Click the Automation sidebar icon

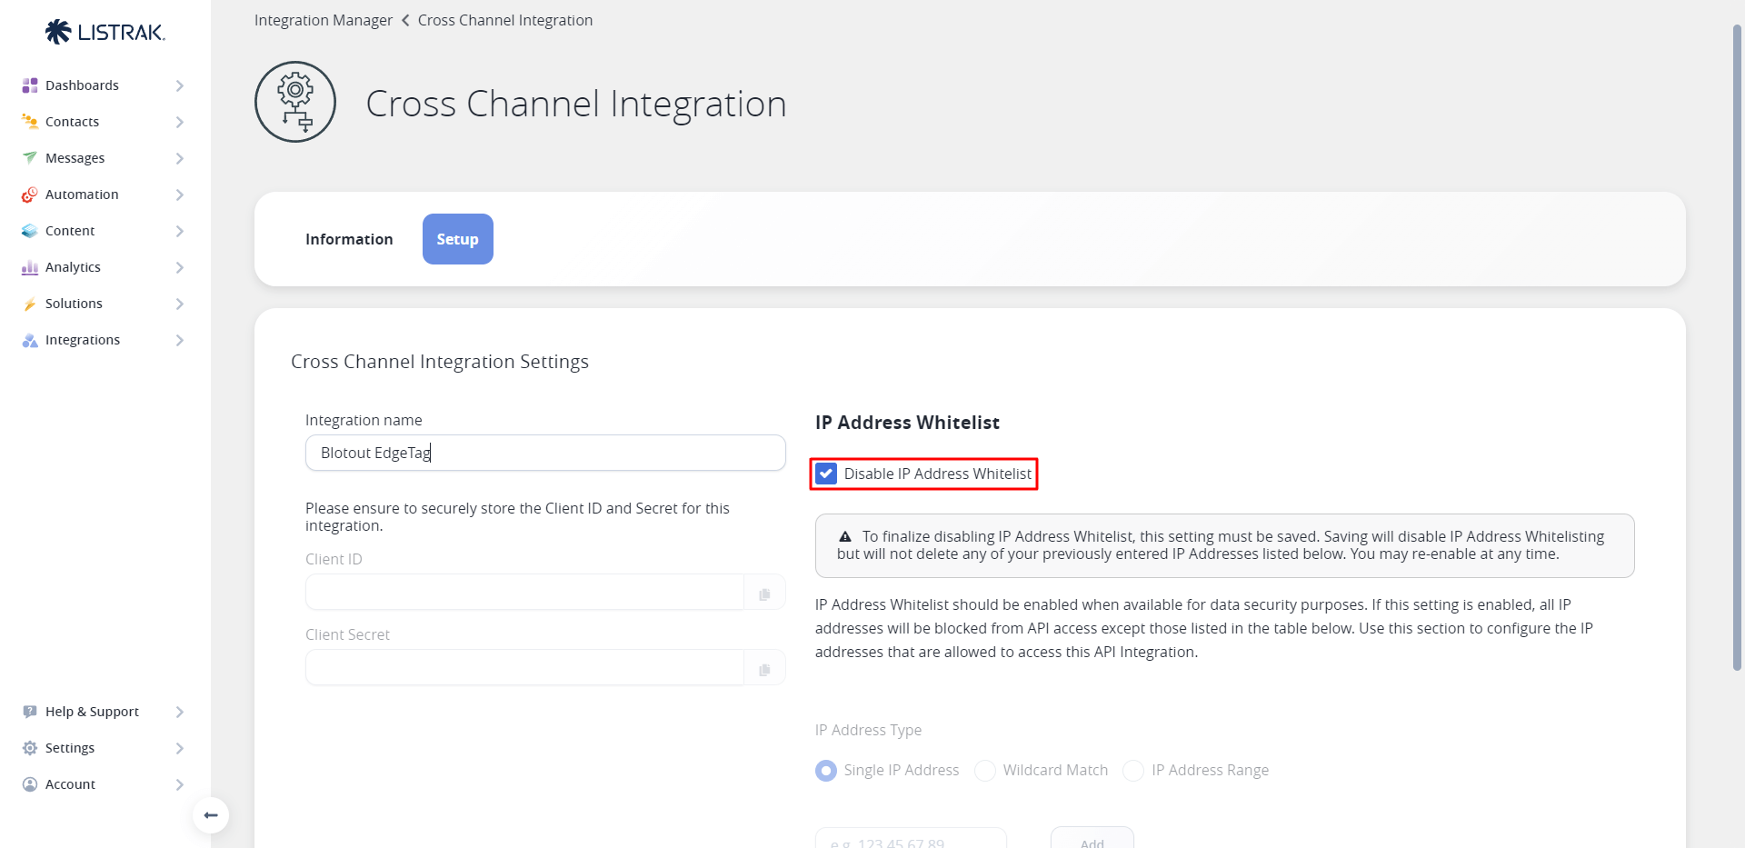tap(30, 195)
